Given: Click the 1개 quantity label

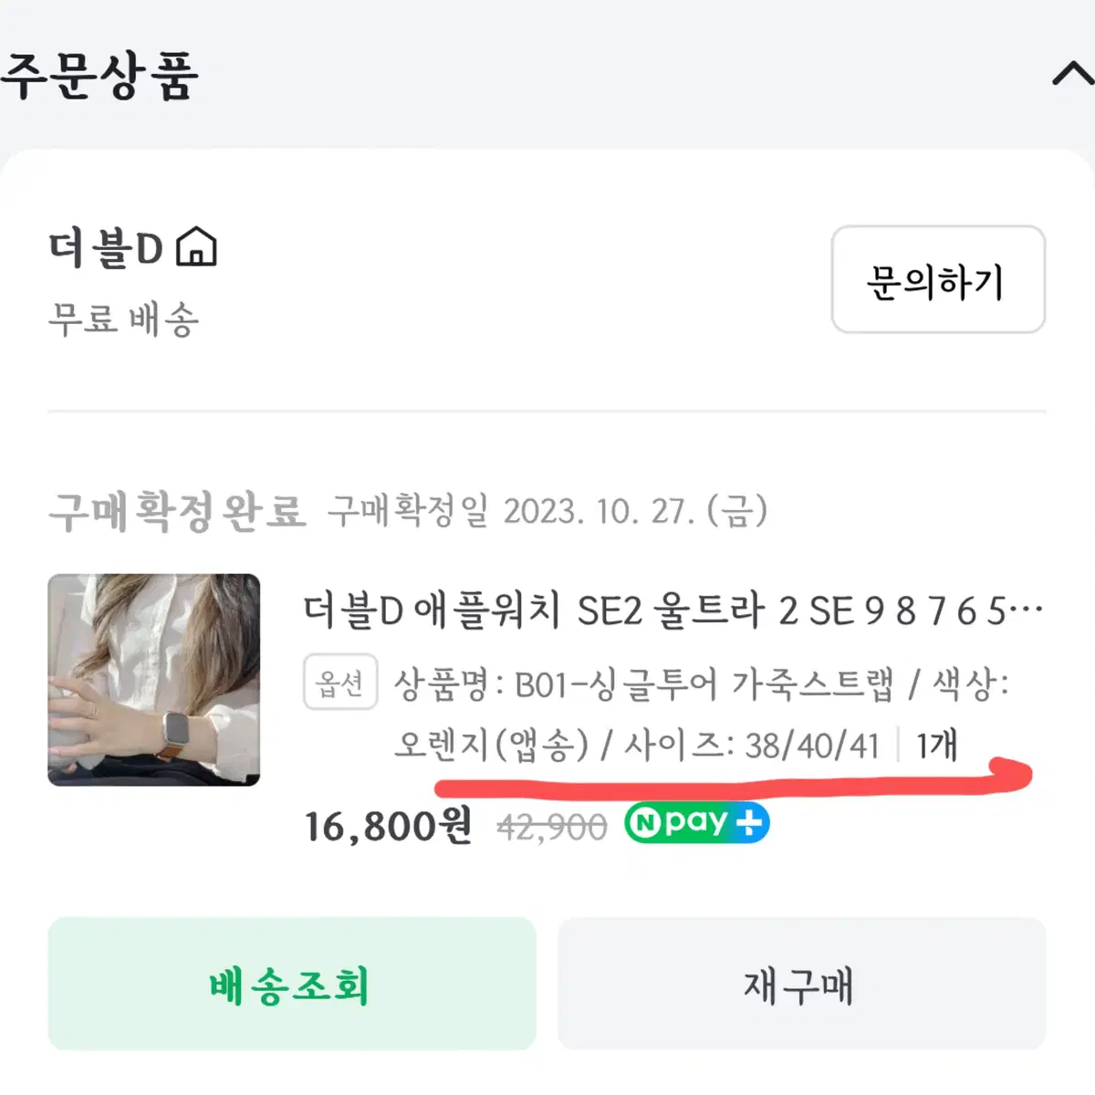Looking at the screenshot, I should pyautogui.click(x=936, y=745).
